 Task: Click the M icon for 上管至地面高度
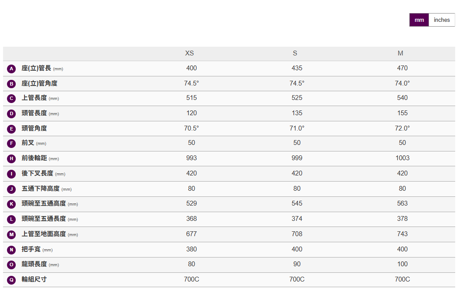pyautogui.click(x=12, y=234)
